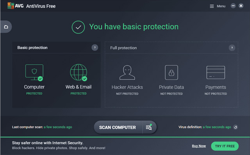Click NOT PROTECTED under Payments
This screenshot has height=155, width=250.
point(216,94)
